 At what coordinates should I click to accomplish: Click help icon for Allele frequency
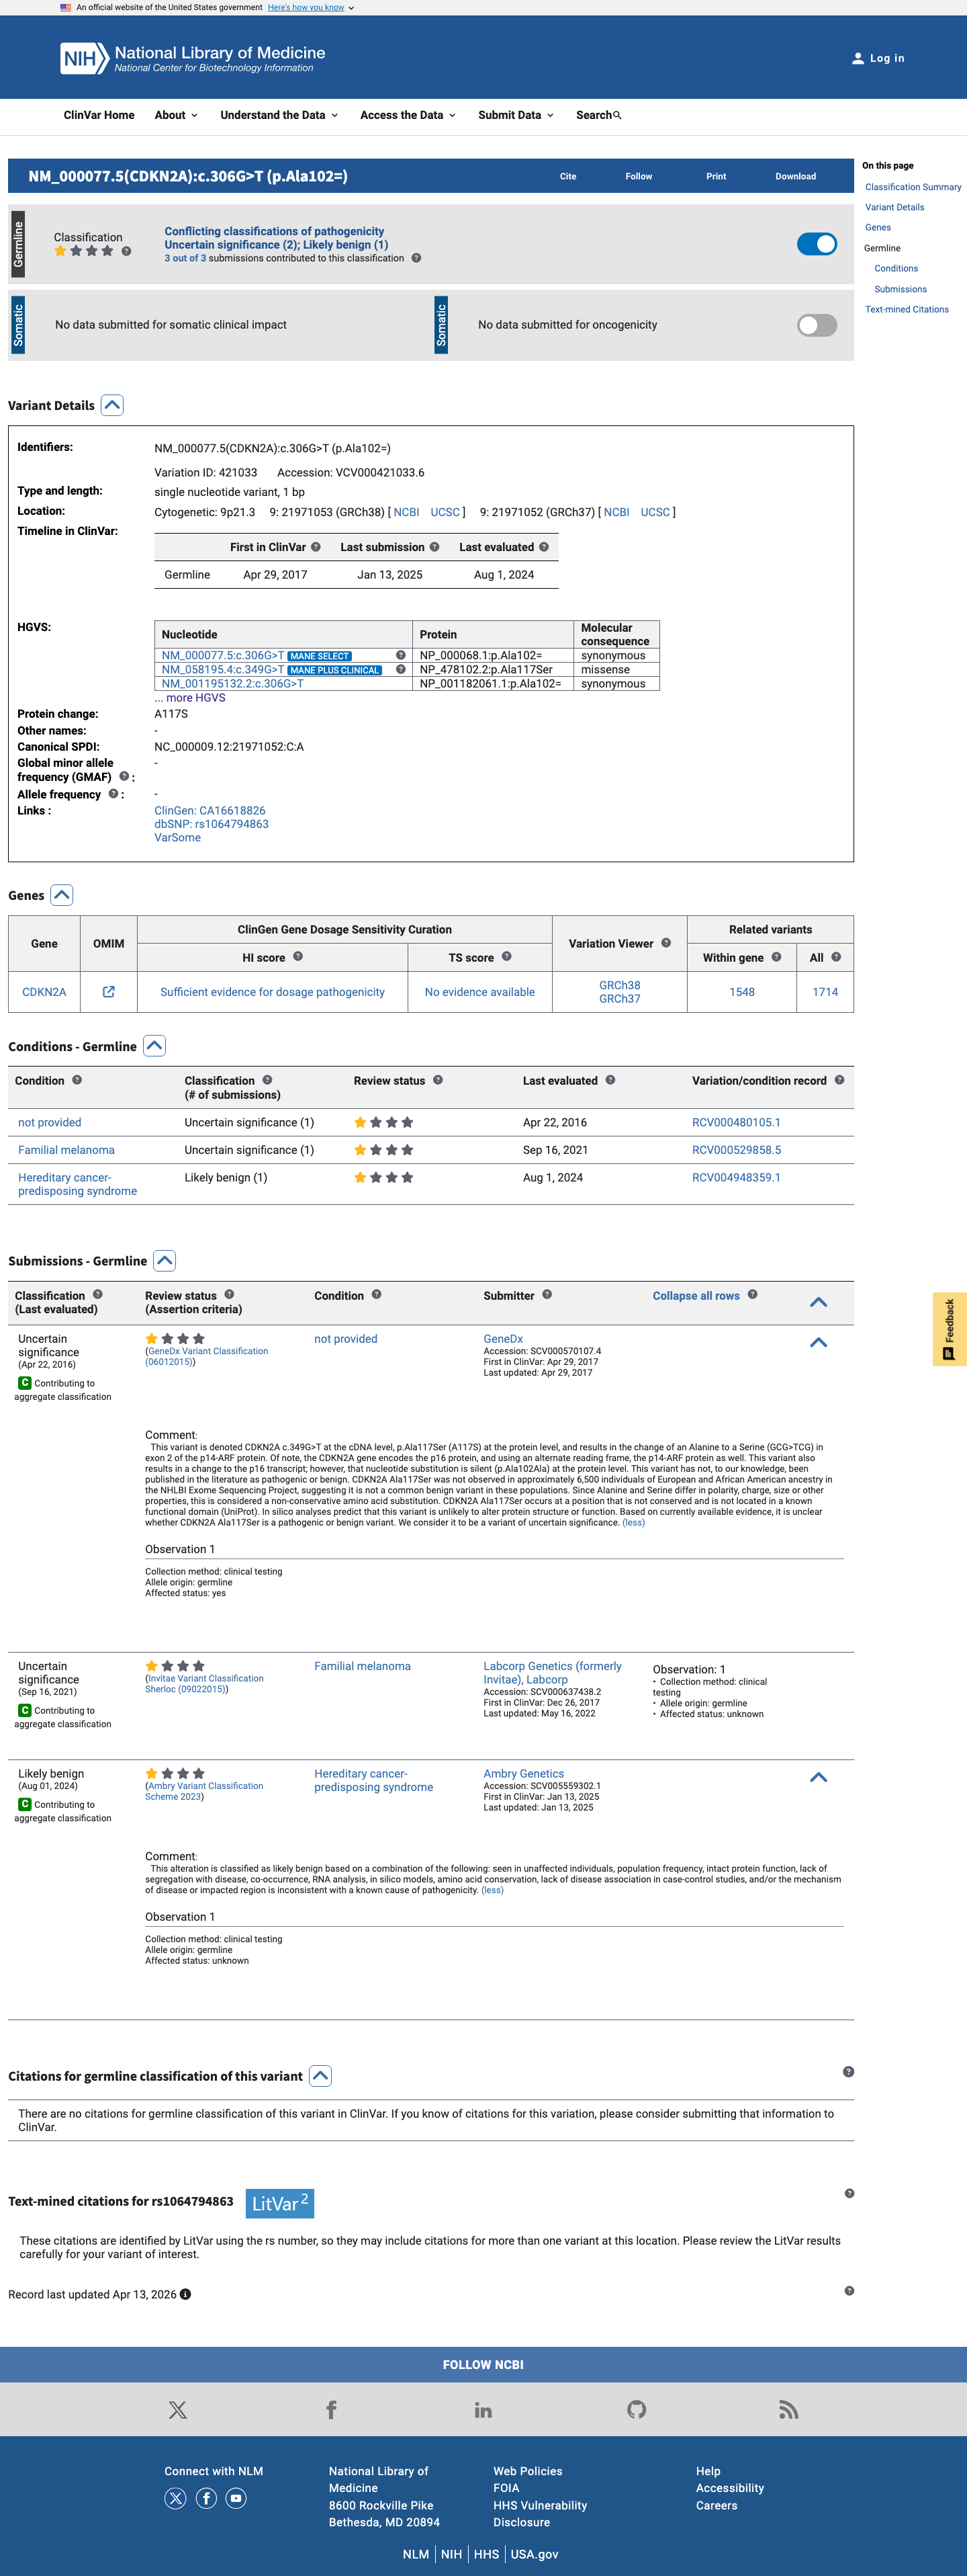click(x=113, y=794)
